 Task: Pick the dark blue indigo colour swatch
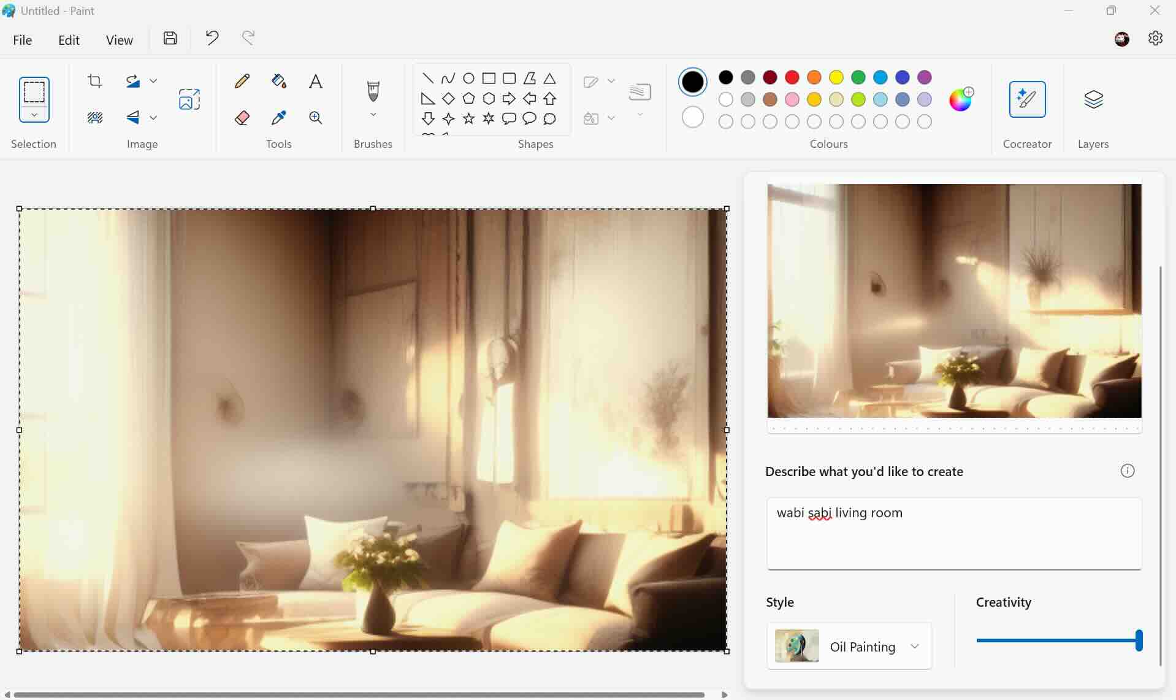tap(903, 77)
